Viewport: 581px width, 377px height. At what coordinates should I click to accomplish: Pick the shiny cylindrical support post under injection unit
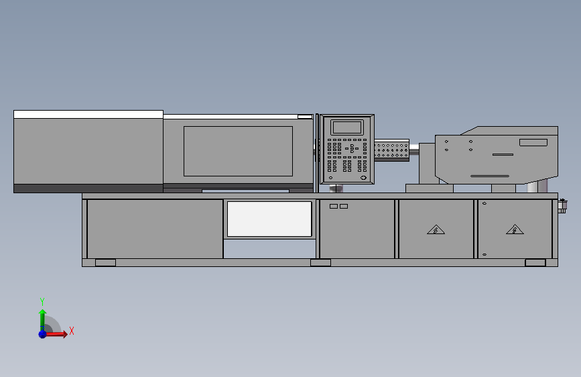point(537,186)
